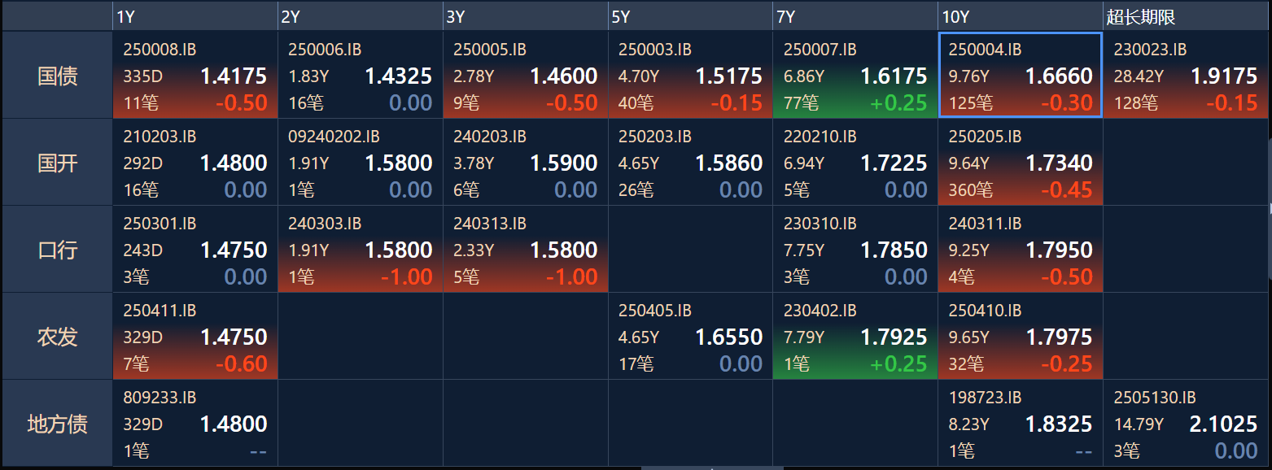
Task: Open bond 250008.IB quote cell
Action: pos(195,76)
